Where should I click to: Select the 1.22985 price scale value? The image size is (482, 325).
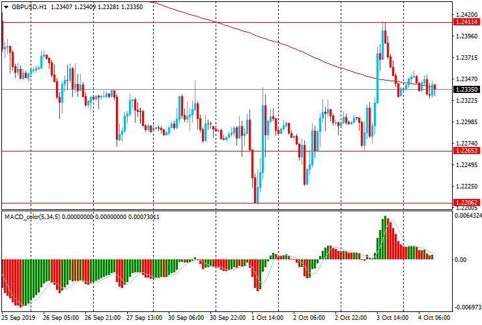466,122
